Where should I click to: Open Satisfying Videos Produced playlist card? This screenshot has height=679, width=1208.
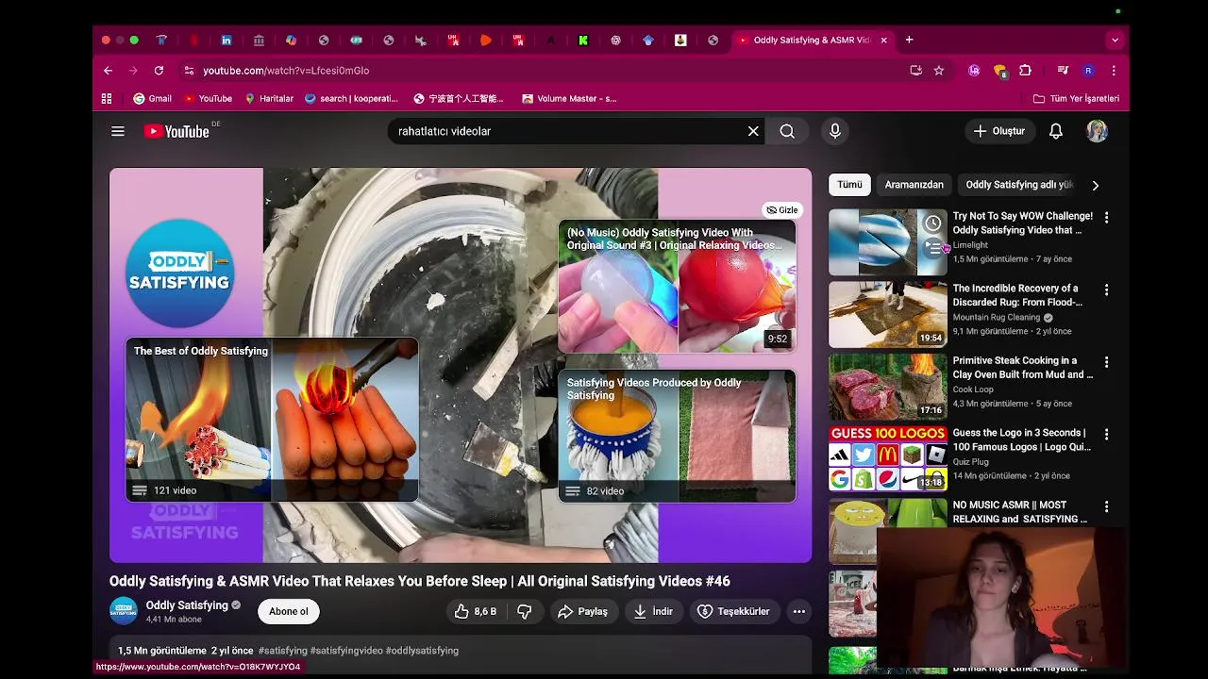(677, 436)
